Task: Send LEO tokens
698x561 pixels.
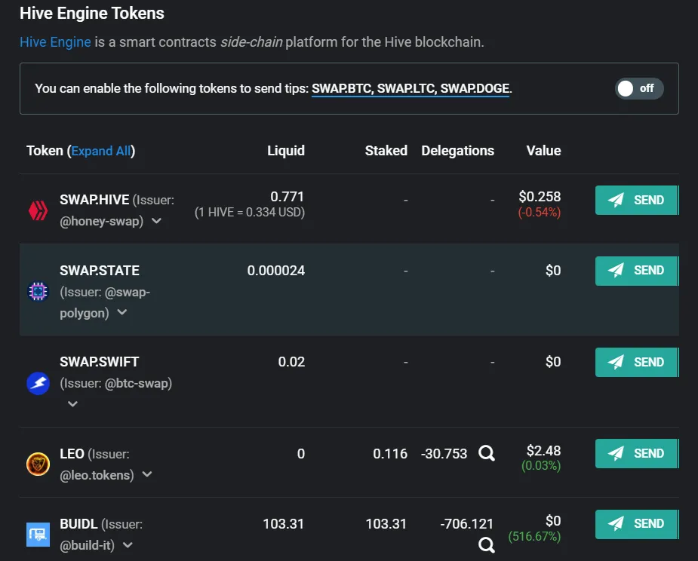Action: click(637, 453)
